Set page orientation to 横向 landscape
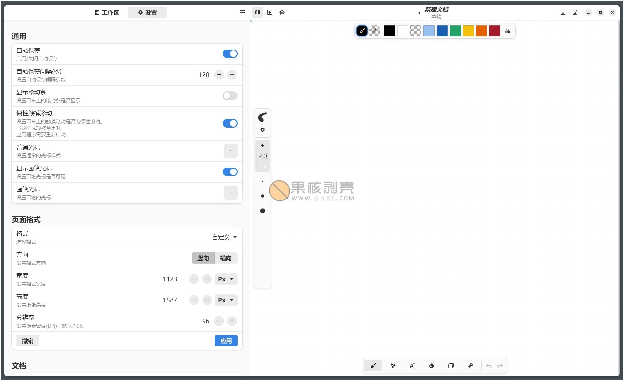 (226, 258)
